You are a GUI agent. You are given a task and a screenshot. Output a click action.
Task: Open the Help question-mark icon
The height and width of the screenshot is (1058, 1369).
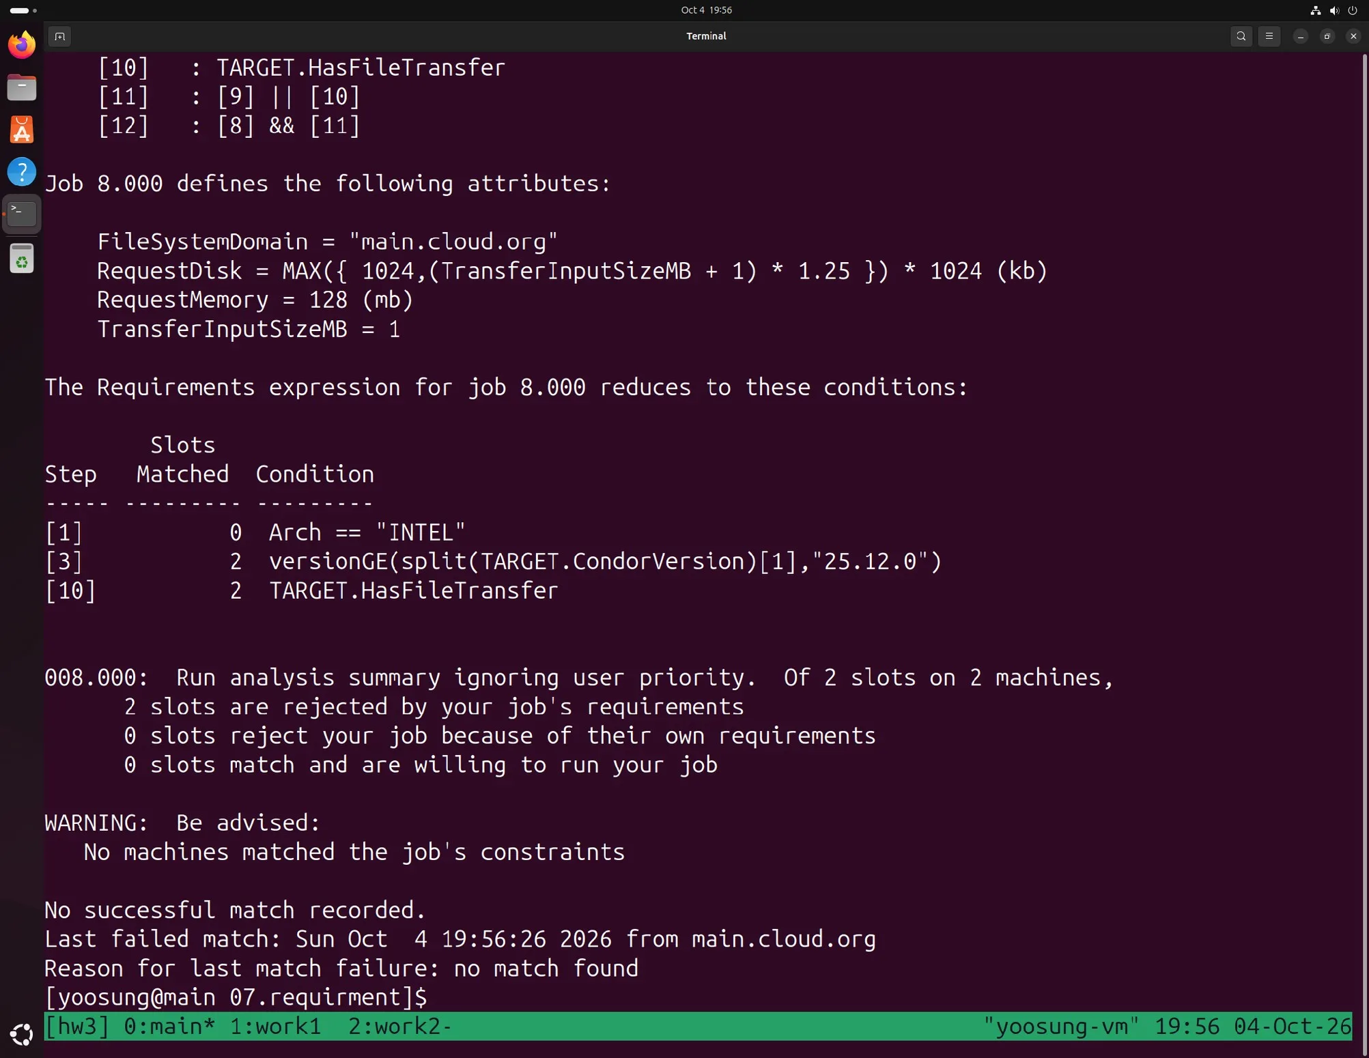[x=22, y=171]
